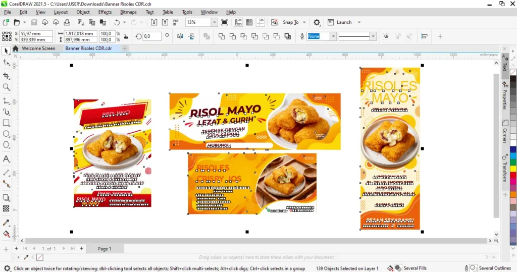The height and width of the screenshot is (272, 517).
Task: Open the zoom level dropdown
Action: tap(214, 22)
